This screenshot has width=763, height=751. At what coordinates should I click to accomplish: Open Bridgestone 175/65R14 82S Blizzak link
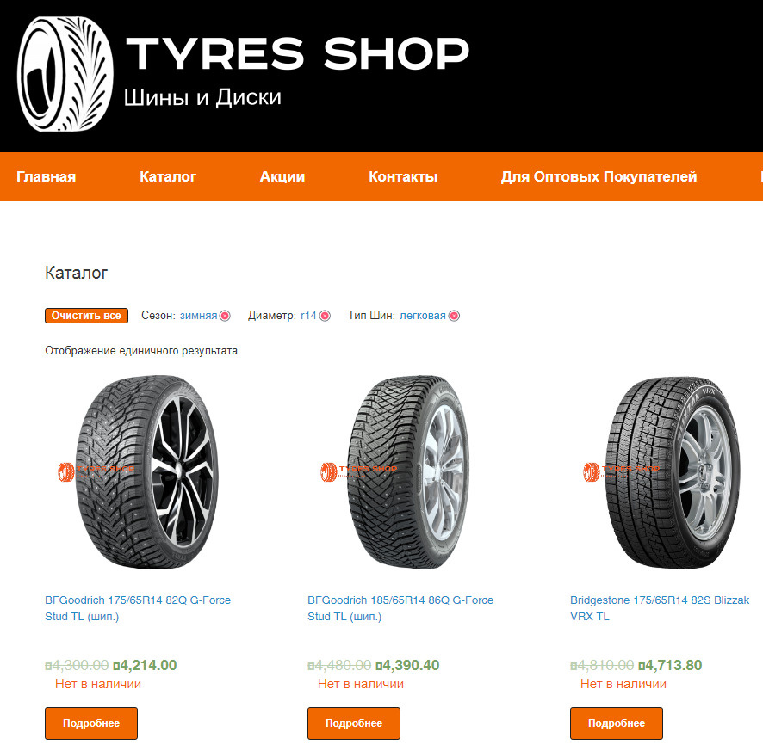coord(660,608)
